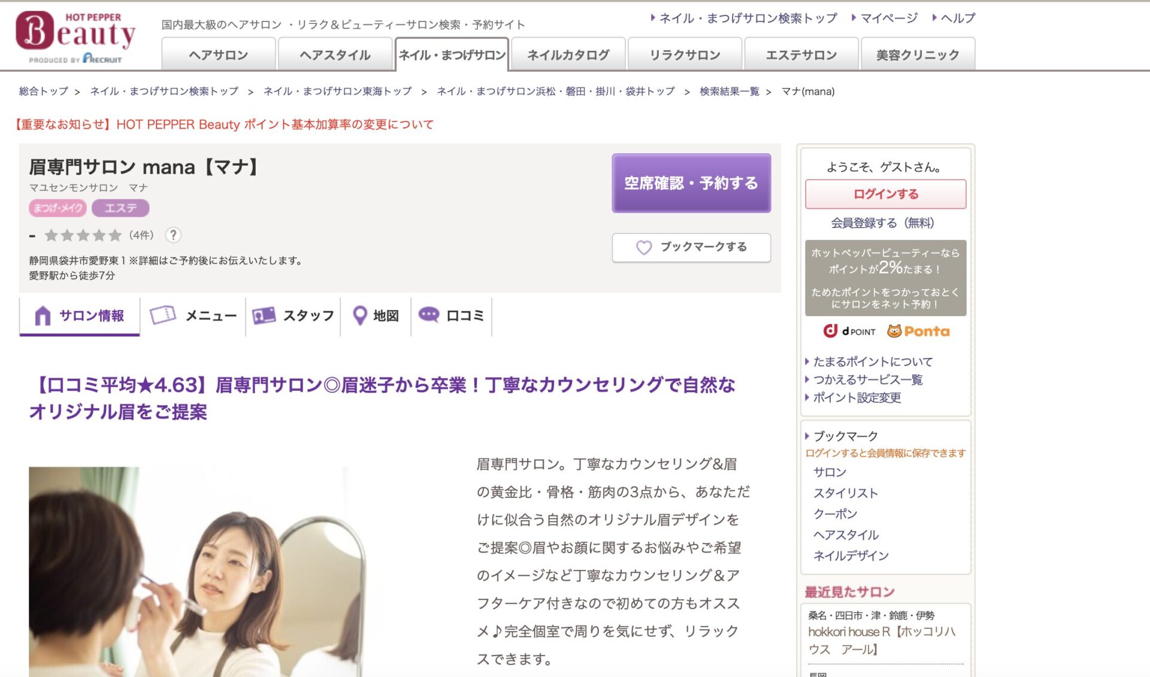Click the map pin icon for 地図
Viewport: 1150px width, 677px height.
click(359, 315)
